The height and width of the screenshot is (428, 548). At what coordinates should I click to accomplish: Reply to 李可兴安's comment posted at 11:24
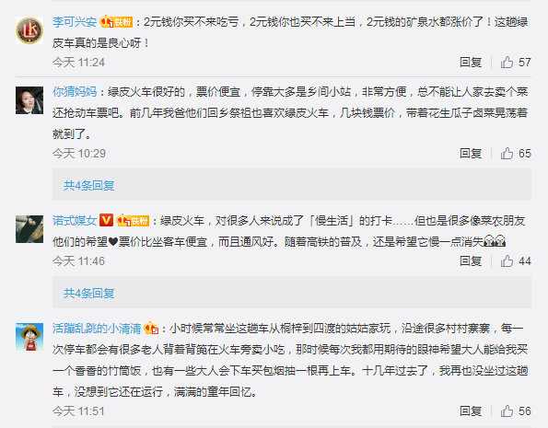(x=471, y=63)
